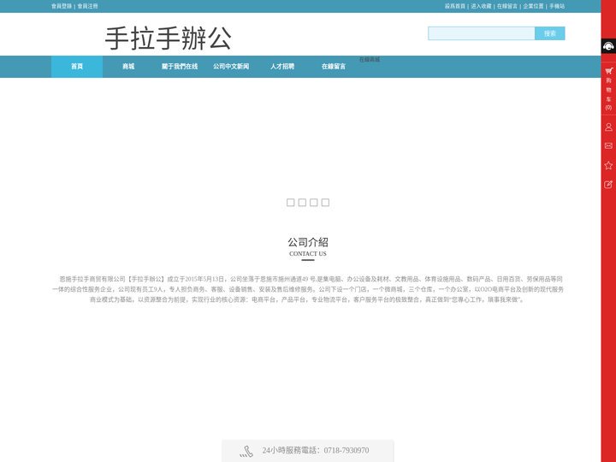The height and width of the screenshot is (462, 616).
Task: Open the 關于我們在线 menu item
Action: point(180,67)
